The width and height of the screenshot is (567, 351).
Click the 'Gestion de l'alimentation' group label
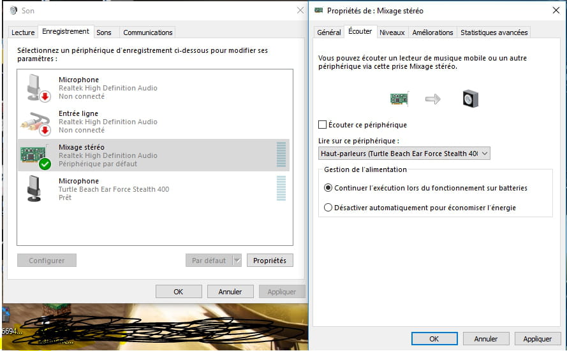click(365, 169)
